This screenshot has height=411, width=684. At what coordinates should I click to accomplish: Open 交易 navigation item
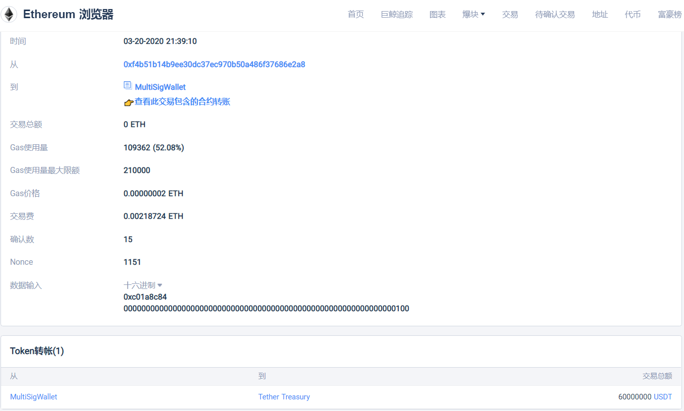point(510,14)
